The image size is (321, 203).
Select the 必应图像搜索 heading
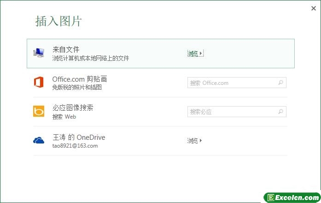coord(73,107)
